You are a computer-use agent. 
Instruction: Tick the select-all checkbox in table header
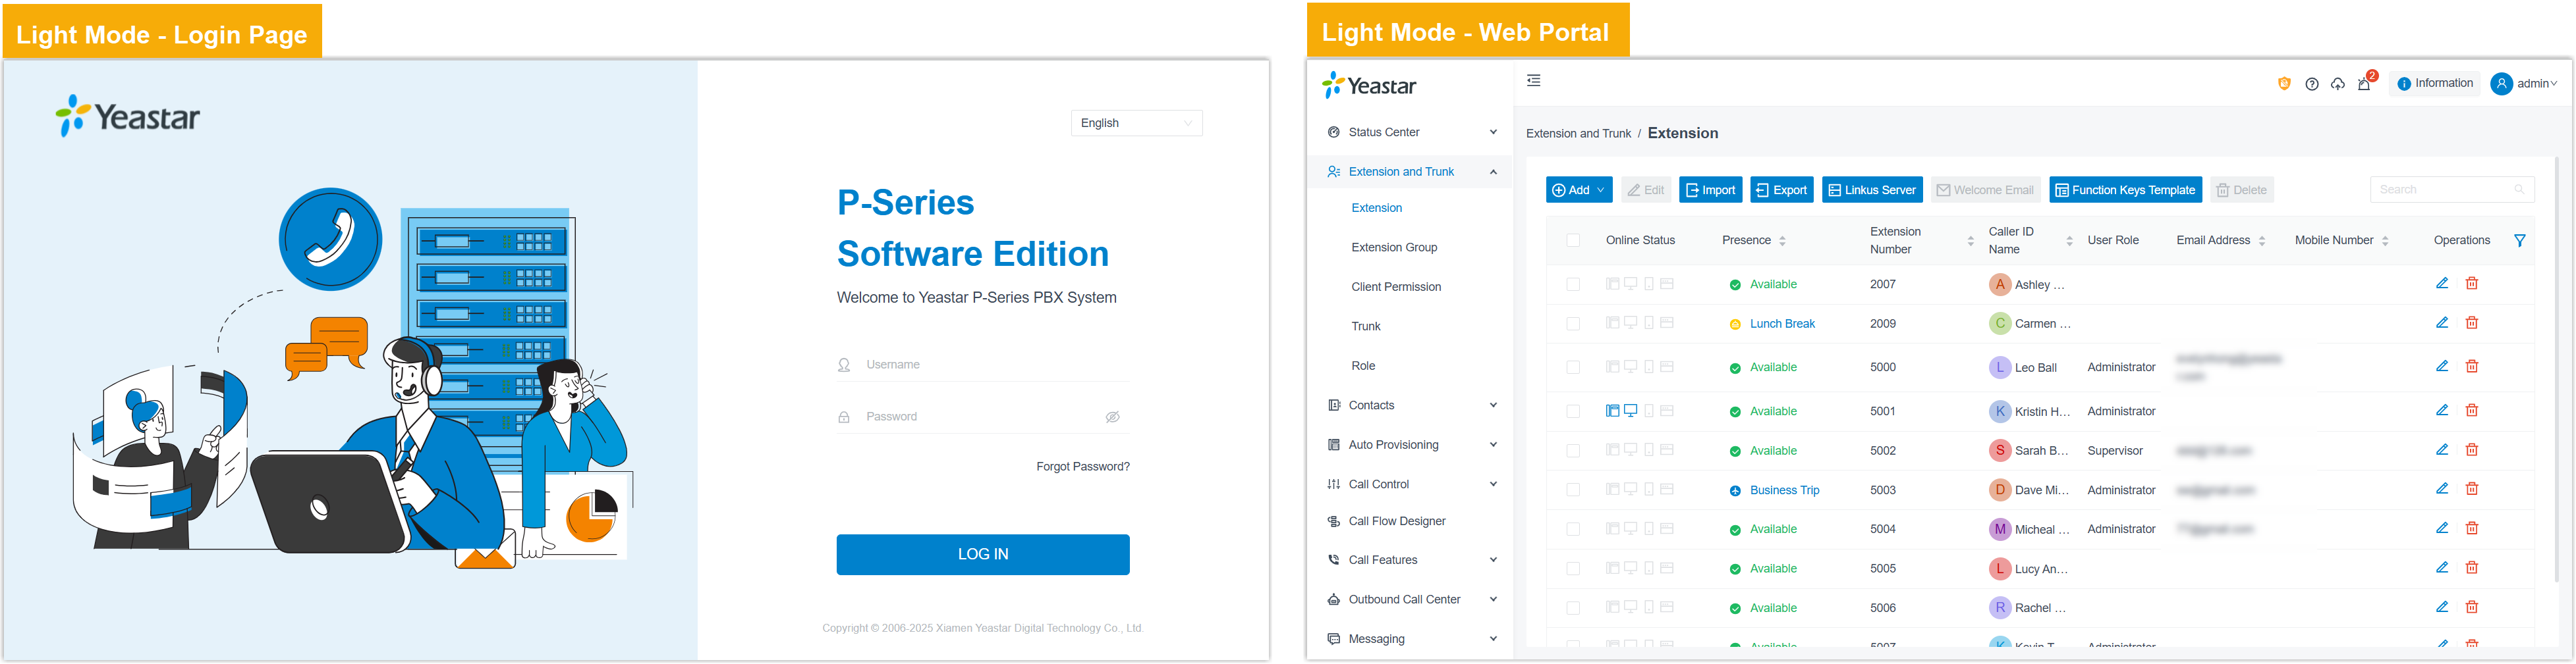pos(1572,241)
